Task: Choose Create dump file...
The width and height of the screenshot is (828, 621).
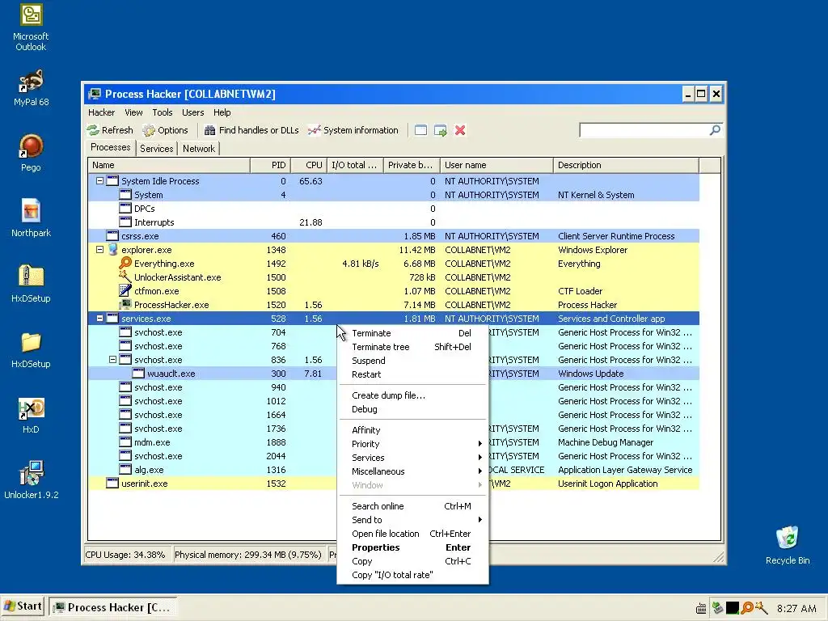Action: [x=412, y=395]
